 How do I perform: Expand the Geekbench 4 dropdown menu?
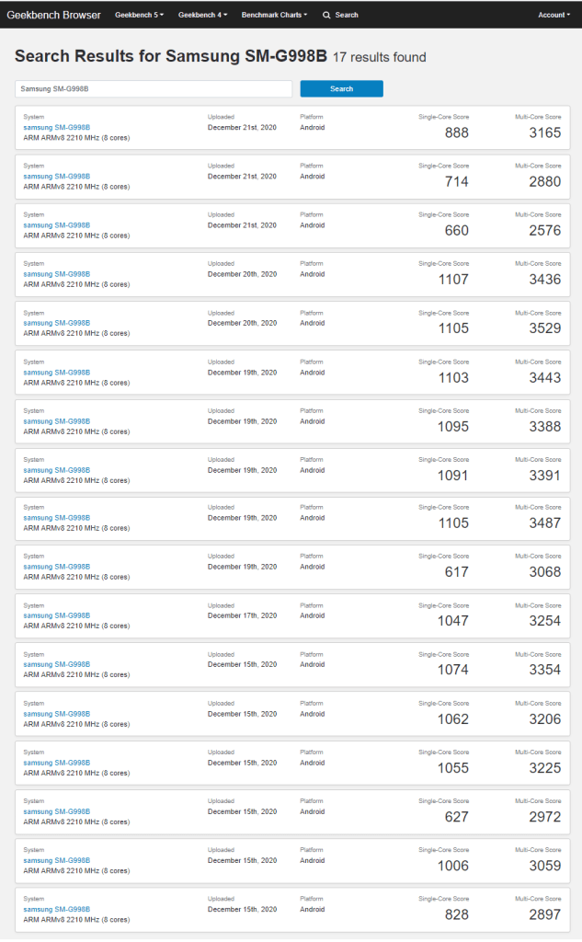pos(202,16)
